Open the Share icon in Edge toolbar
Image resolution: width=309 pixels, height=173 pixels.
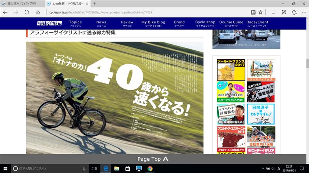(294, 12)
